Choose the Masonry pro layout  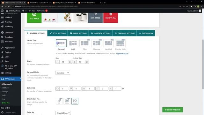click(x=97, y=43)
